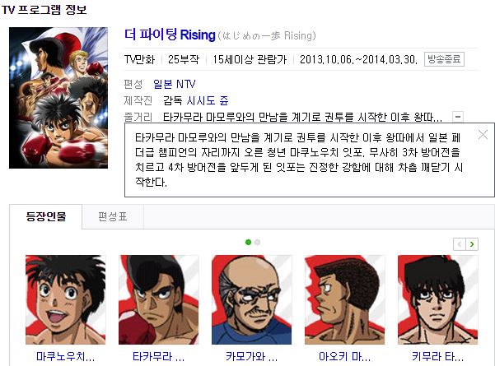Open 키무라 character portrait
Image resolution: width=495 pixels, height=366 pixels.
pos(438,300)
